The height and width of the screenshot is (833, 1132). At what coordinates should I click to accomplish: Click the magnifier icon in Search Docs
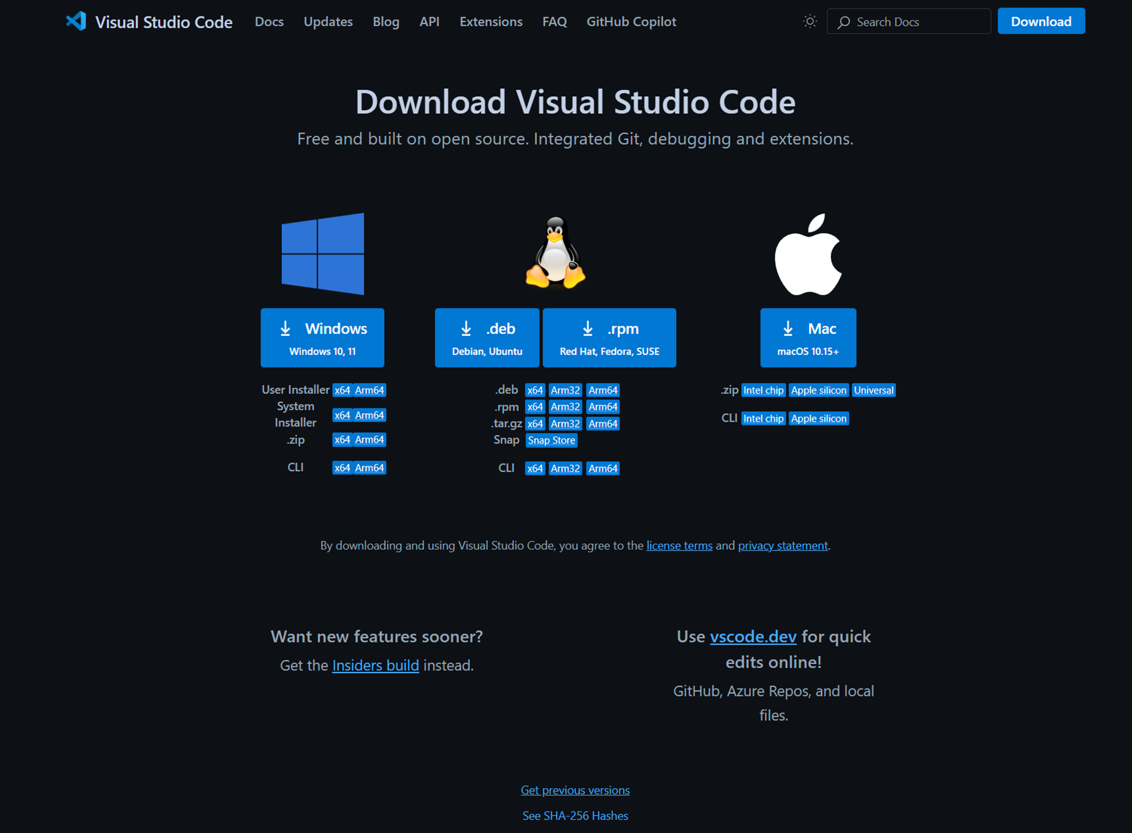point(844,22)
